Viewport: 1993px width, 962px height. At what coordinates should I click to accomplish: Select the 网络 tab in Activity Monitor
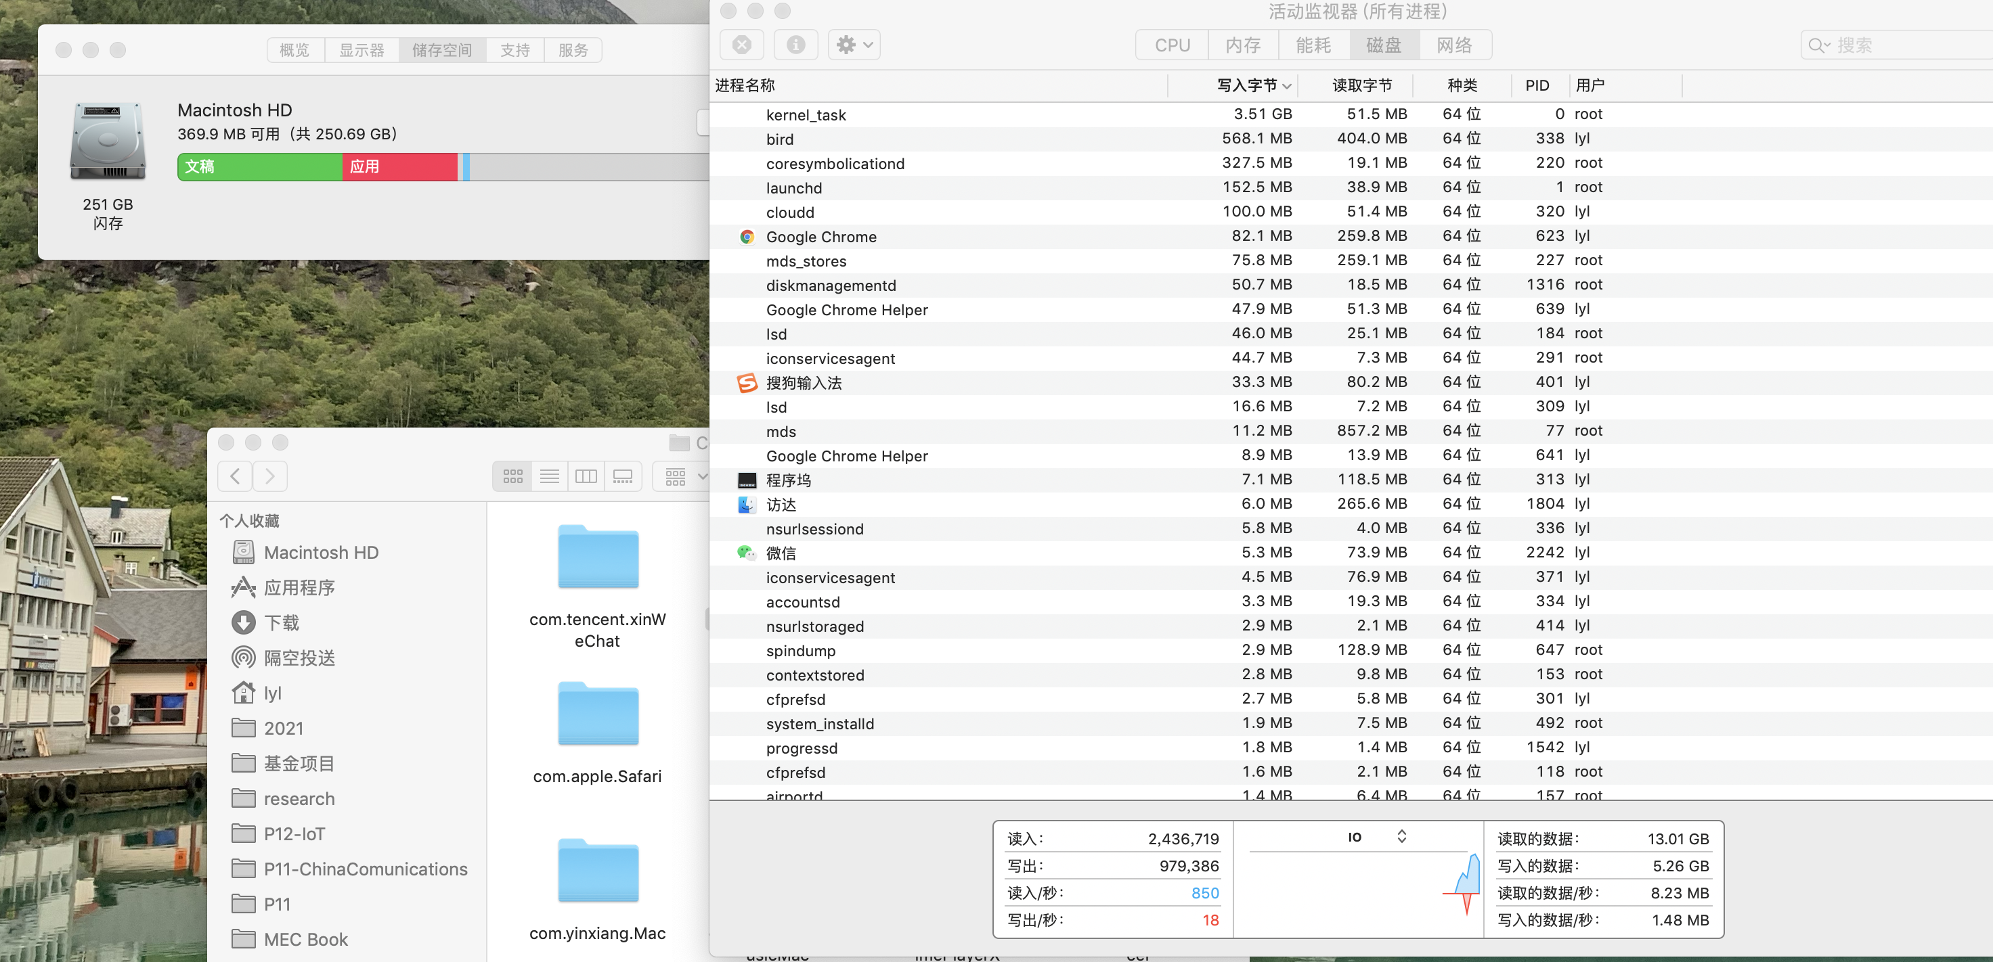point(1453,45)
